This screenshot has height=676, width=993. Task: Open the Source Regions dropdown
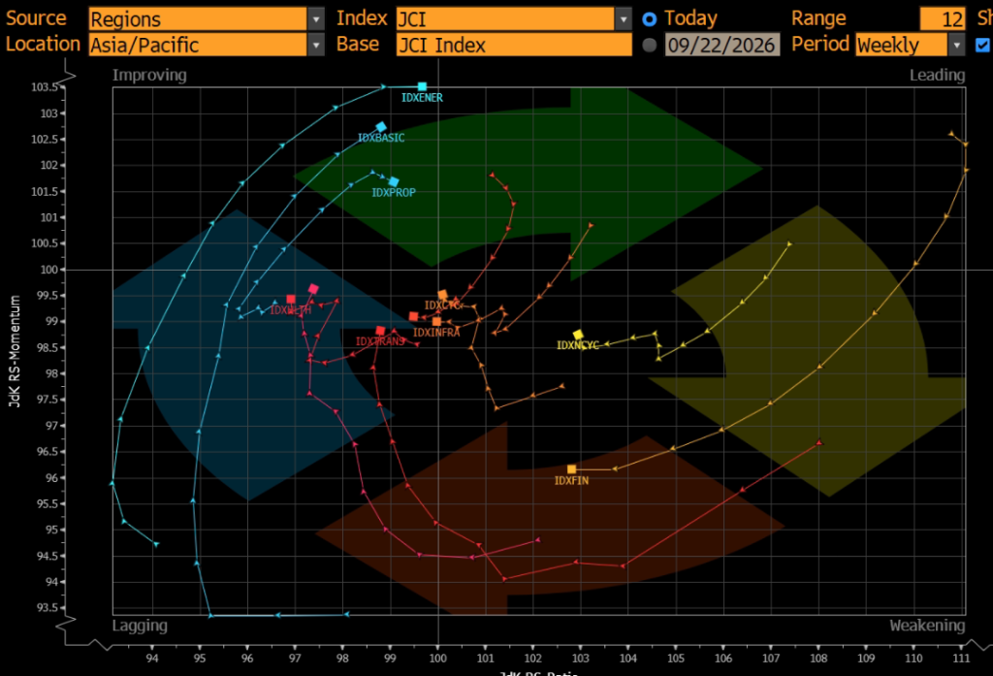[315, 19]
